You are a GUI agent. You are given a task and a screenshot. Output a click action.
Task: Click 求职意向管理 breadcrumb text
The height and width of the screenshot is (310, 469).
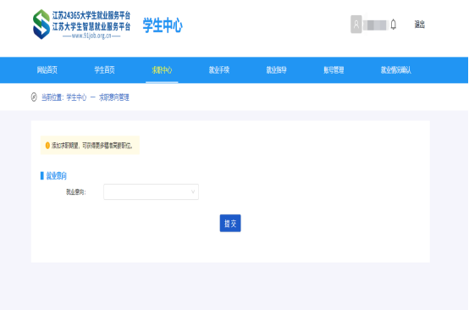pyautogui.click(x=114, y=97)
